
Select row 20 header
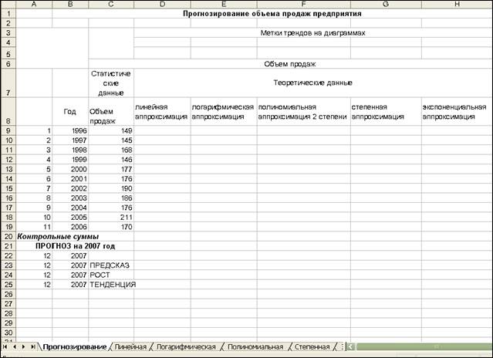click(x=8, y=236)
